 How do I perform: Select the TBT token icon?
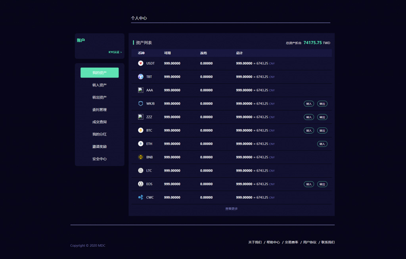tap(141, 76)
